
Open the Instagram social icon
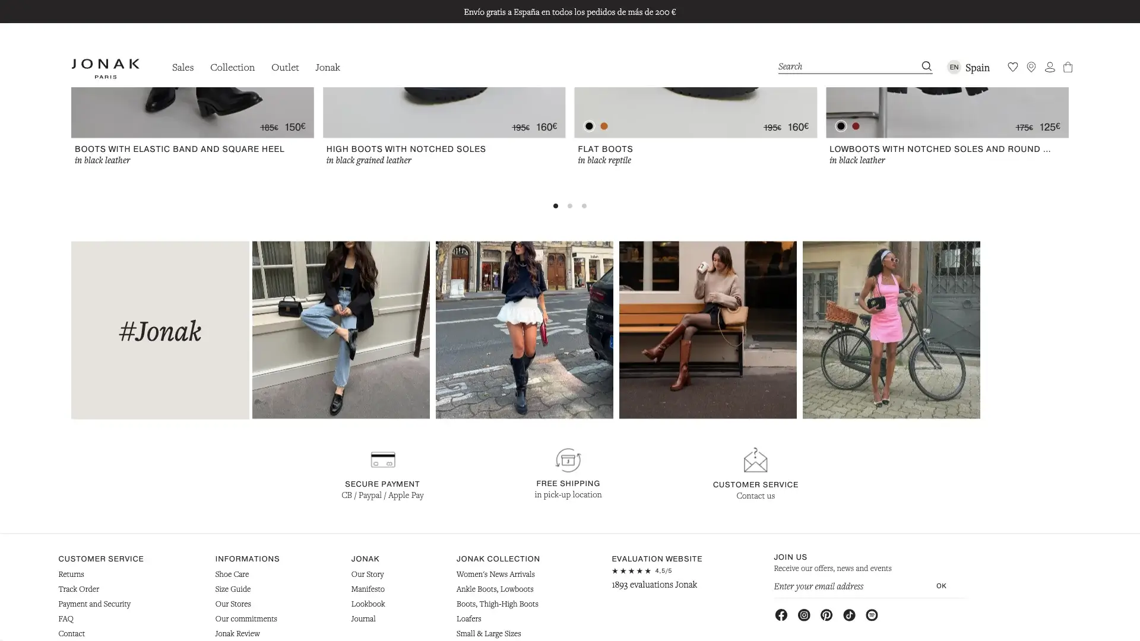[804, 615]
